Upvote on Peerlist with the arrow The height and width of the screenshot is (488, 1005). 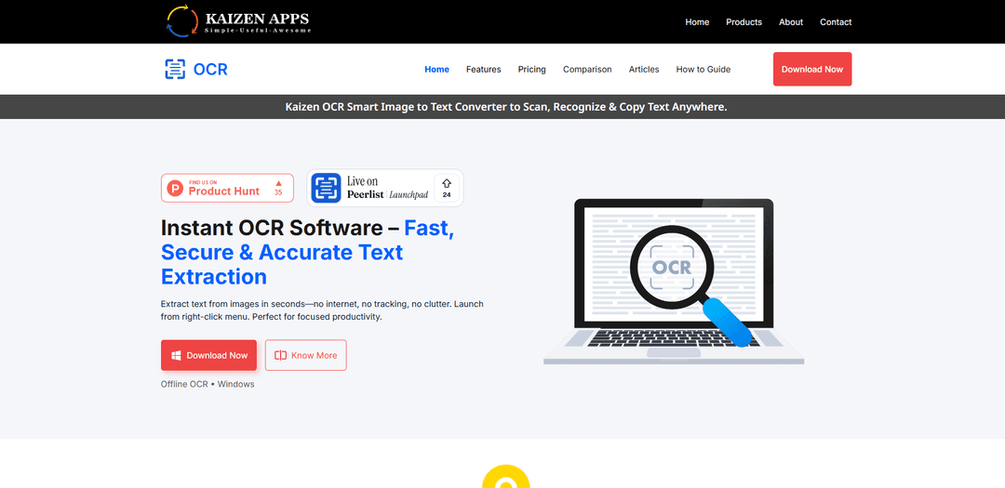[x=447, y=183]
